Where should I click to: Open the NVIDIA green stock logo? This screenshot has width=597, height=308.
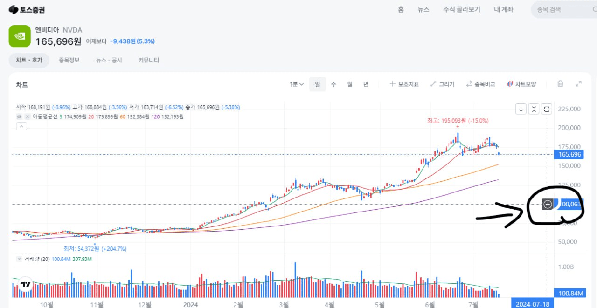point(20,36)
